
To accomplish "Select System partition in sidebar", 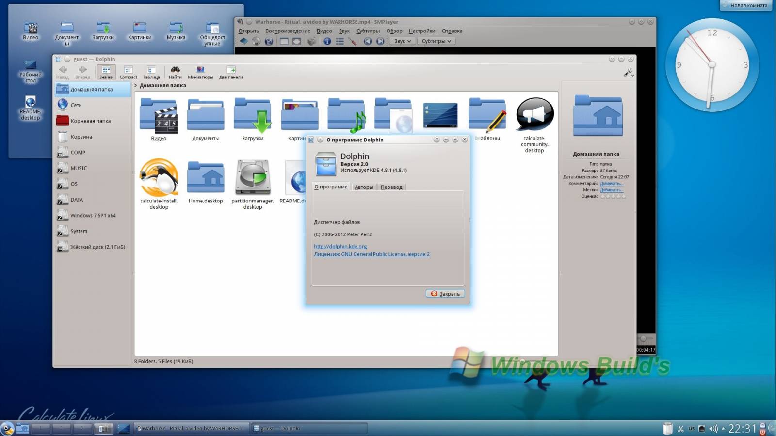I will pos(93,231).
